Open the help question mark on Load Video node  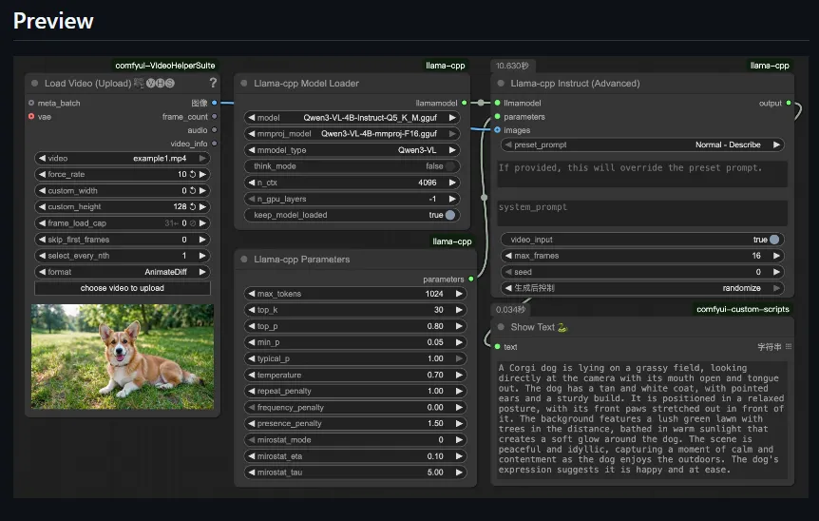(x=213, y=83)
